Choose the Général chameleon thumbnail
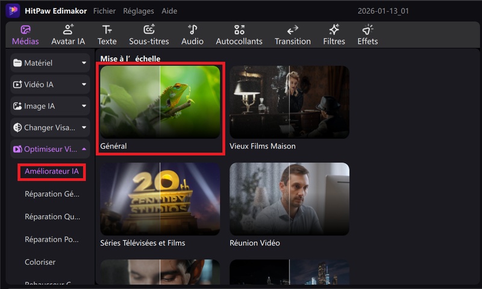Image resolution: width=482 pixels, height=289 pixels. [x=160, y=102]
